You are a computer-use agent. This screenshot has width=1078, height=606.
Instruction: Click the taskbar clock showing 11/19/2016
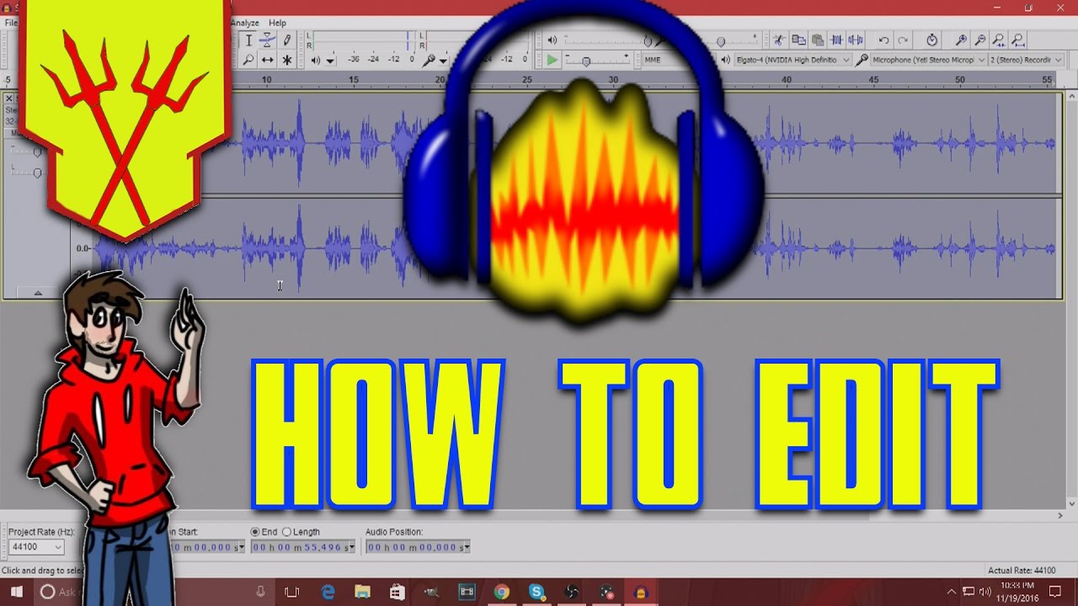pyautogui.click(x=1017, y=592)
